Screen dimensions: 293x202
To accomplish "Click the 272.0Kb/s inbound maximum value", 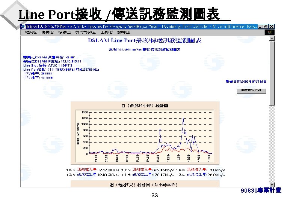I will point(109,170).
